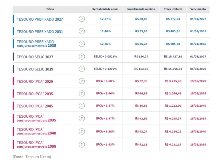The width and height of the screenshot is (223, 164).
Task: Click unit price R$ 15.366,31
Action: pyautogui.click(x=173, y=69)
